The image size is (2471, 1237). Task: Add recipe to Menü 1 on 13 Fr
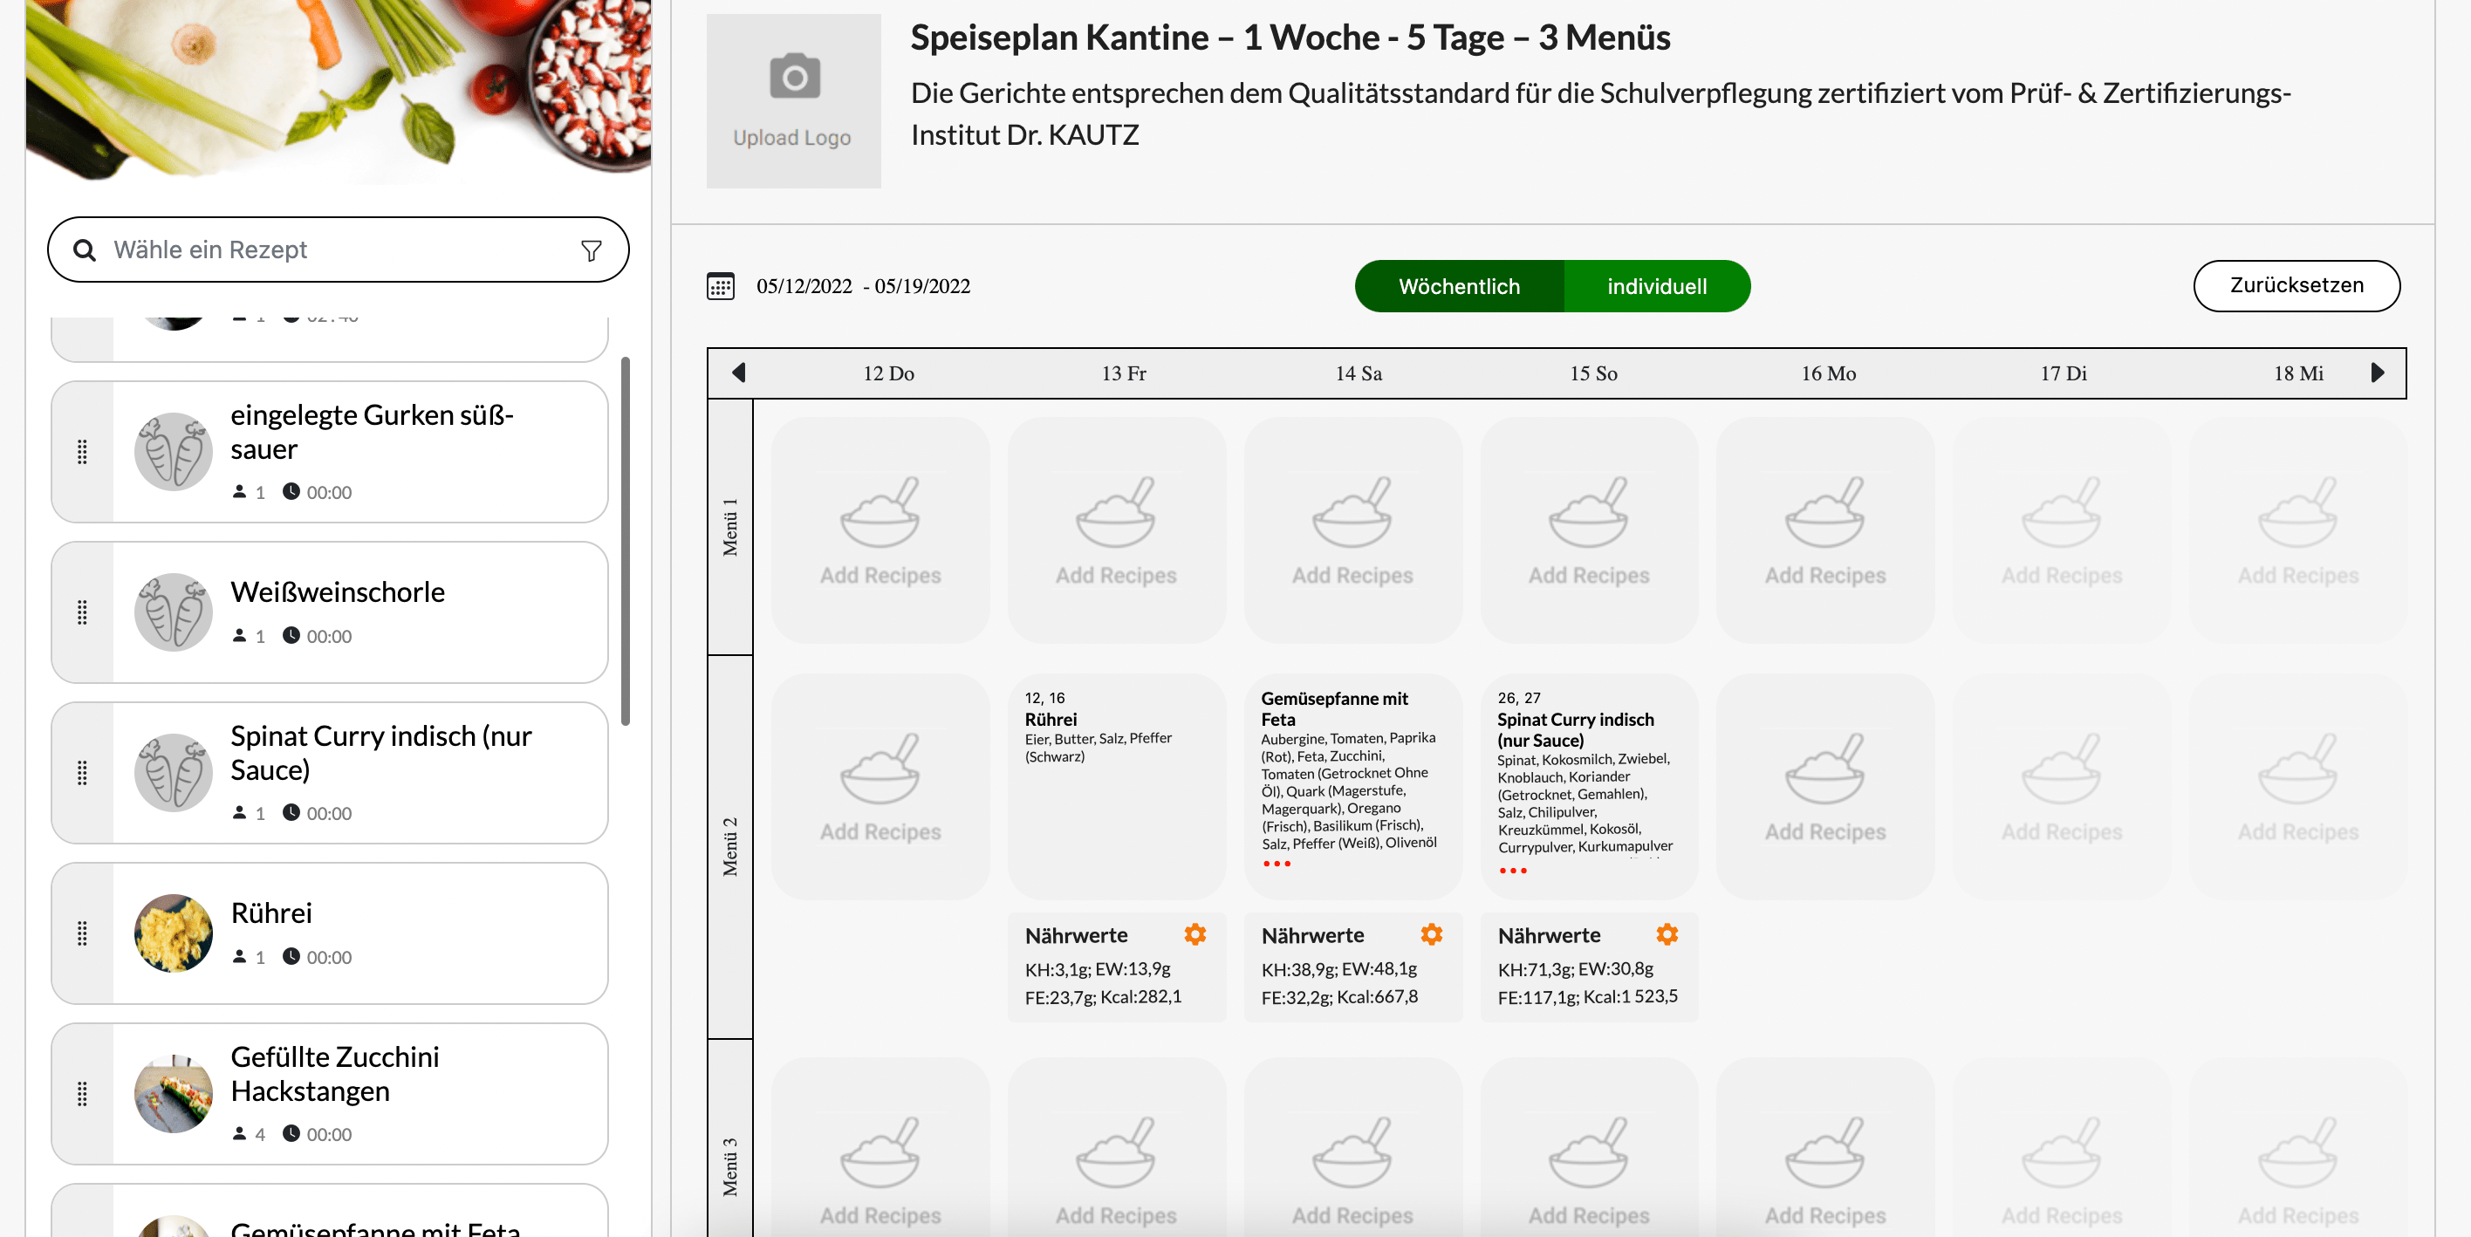click(x=1117, y=530)
